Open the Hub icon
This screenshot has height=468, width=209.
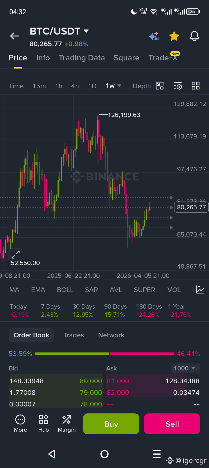point(44,424)
